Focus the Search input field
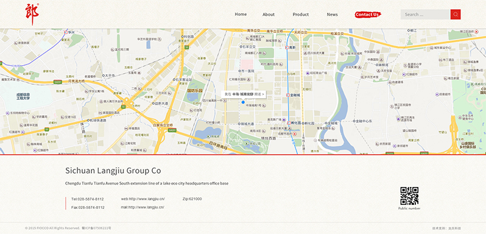486x234 pixels. pos(425,14)
